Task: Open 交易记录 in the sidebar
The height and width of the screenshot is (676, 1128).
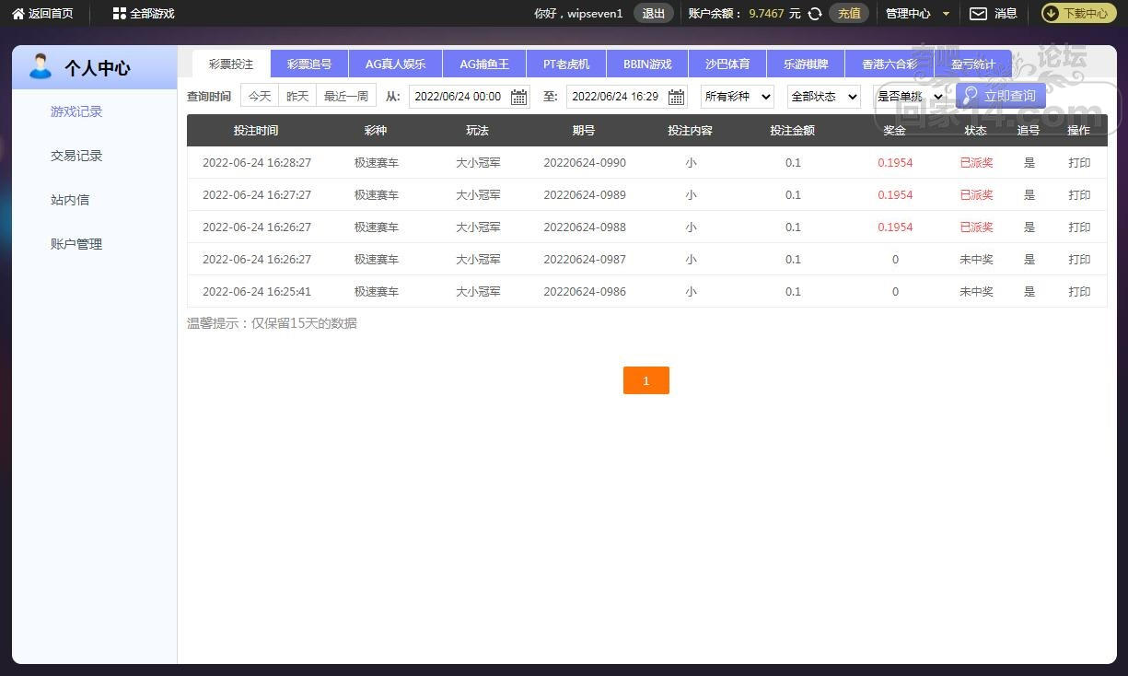Action: 76,156
